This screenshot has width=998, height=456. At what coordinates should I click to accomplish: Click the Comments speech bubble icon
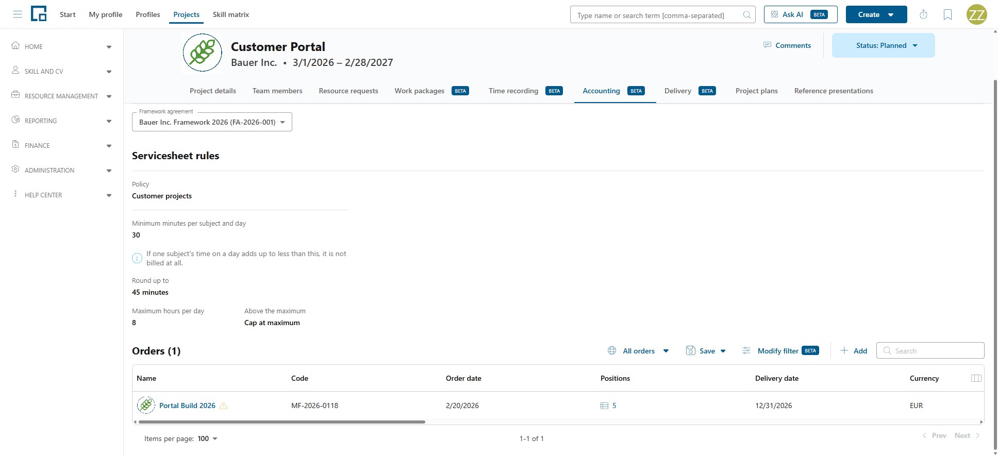click(x=767, y=45)
